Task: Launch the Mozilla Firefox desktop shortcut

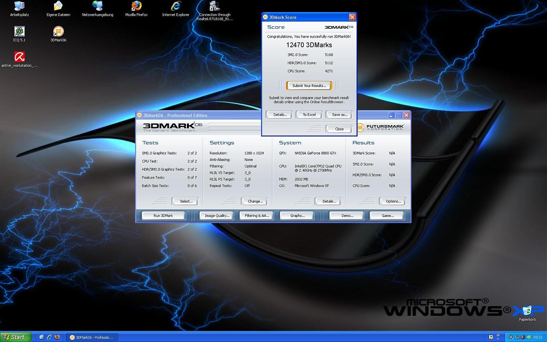Action: (136, 9)
